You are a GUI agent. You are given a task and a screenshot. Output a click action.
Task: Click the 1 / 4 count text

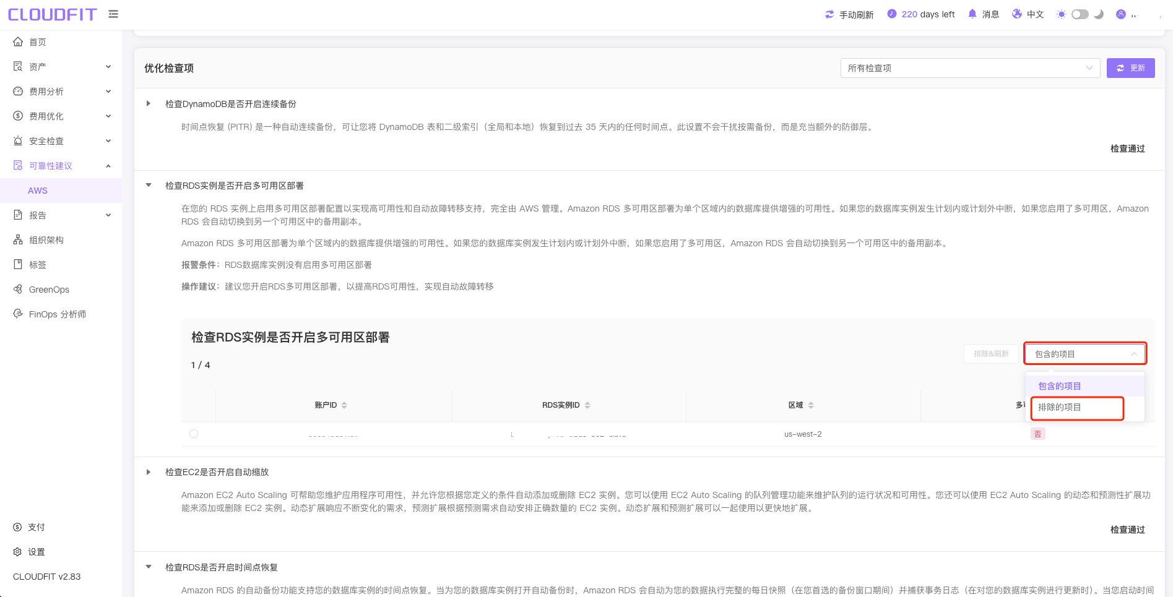tap(201, 365)
